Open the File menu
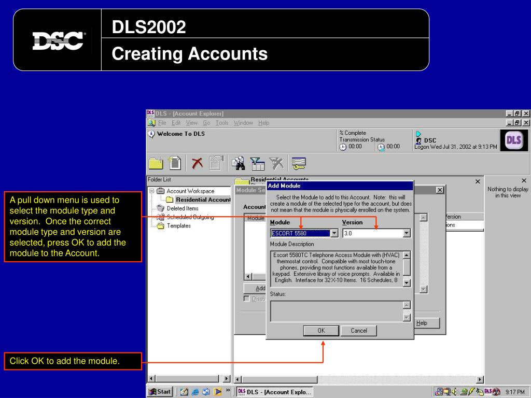 [162, 123]
